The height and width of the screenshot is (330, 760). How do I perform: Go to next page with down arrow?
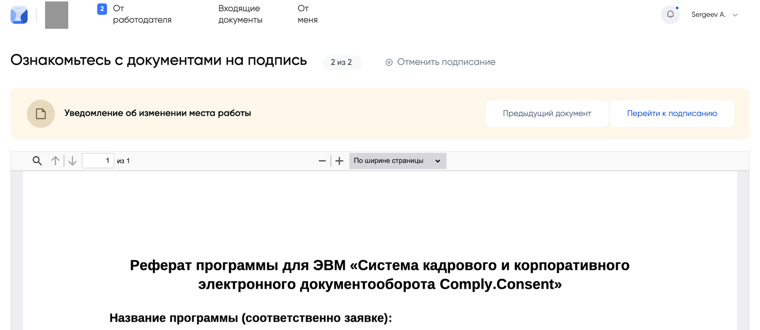pos(72,161)
